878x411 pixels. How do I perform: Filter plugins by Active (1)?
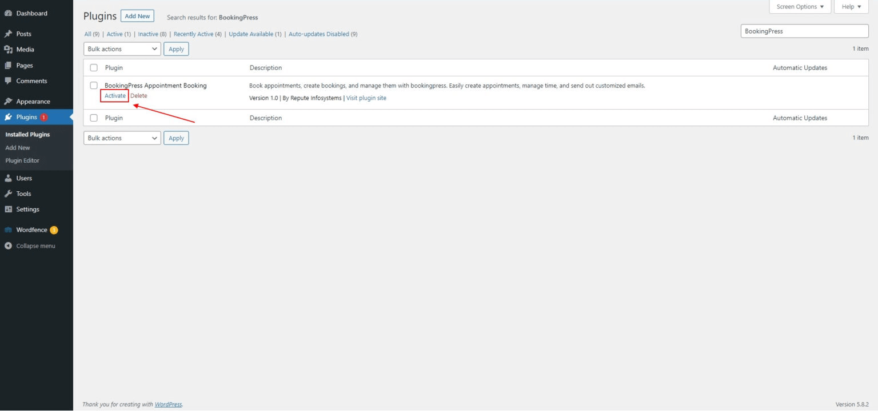[x=119, y=34]
